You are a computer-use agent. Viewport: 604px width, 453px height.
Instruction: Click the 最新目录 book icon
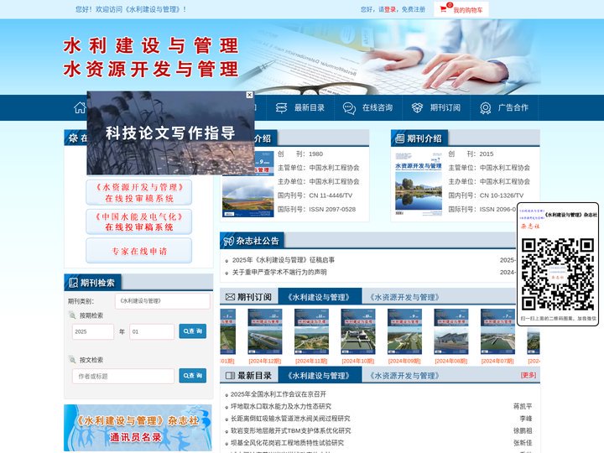(x=230, y=376)
